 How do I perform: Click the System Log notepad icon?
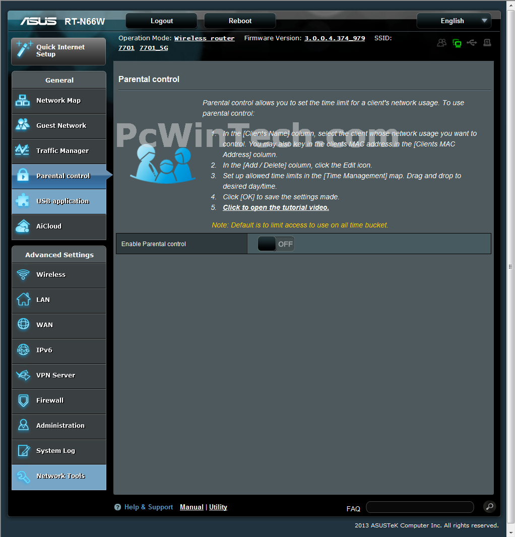24,450
